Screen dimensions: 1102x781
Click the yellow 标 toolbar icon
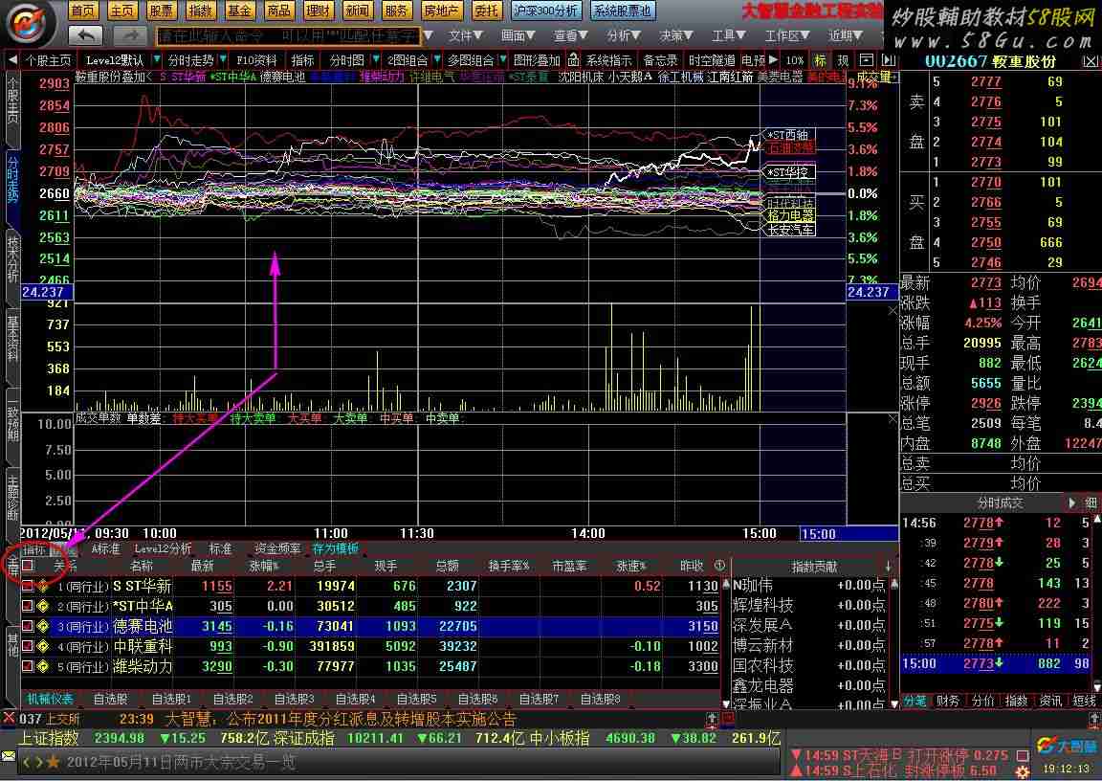point(820,60)
